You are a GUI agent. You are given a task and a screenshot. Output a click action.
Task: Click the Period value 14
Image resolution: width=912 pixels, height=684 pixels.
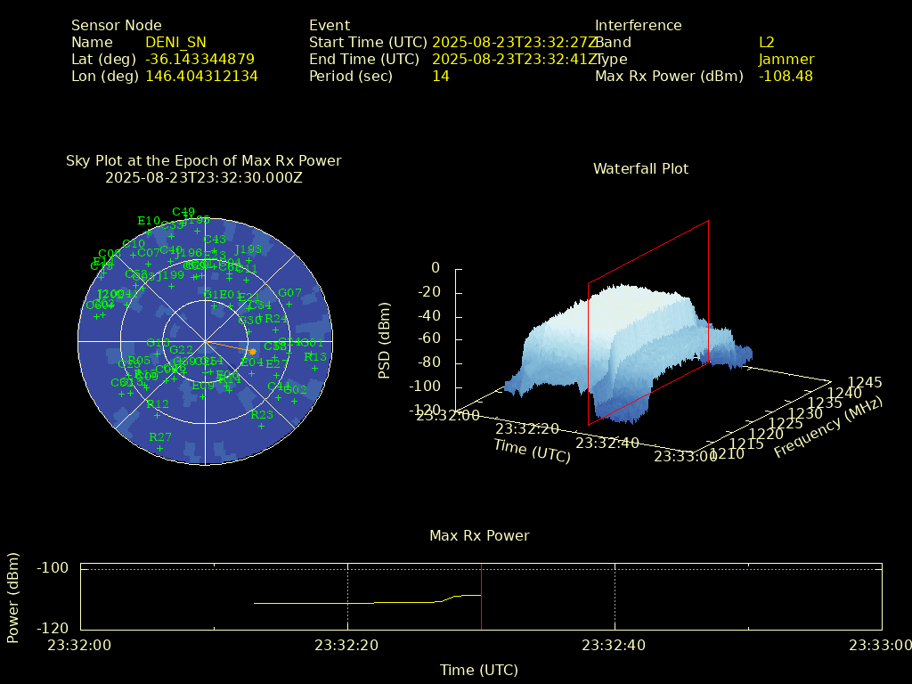coord(440,77)
